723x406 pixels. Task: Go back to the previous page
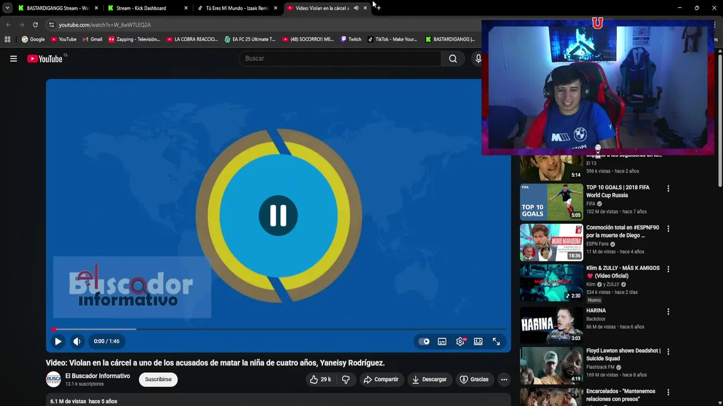pyautogui.click(x=8, y=25)
